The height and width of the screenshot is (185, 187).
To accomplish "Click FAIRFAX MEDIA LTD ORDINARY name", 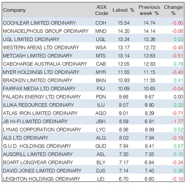I will coord(39,89).
